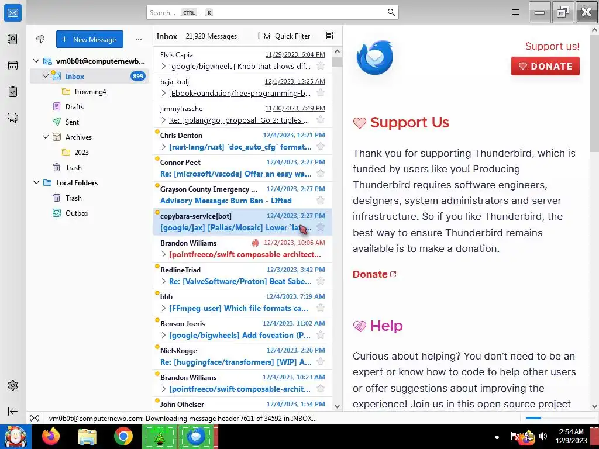Screen dimensions: 599x449
Task: Open the application hamburger menu
Action: (x=516, y=12)
